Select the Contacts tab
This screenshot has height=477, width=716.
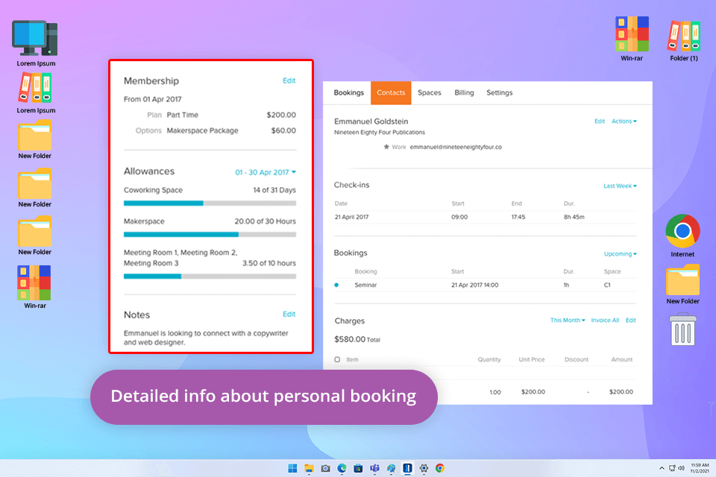(391, 92)
